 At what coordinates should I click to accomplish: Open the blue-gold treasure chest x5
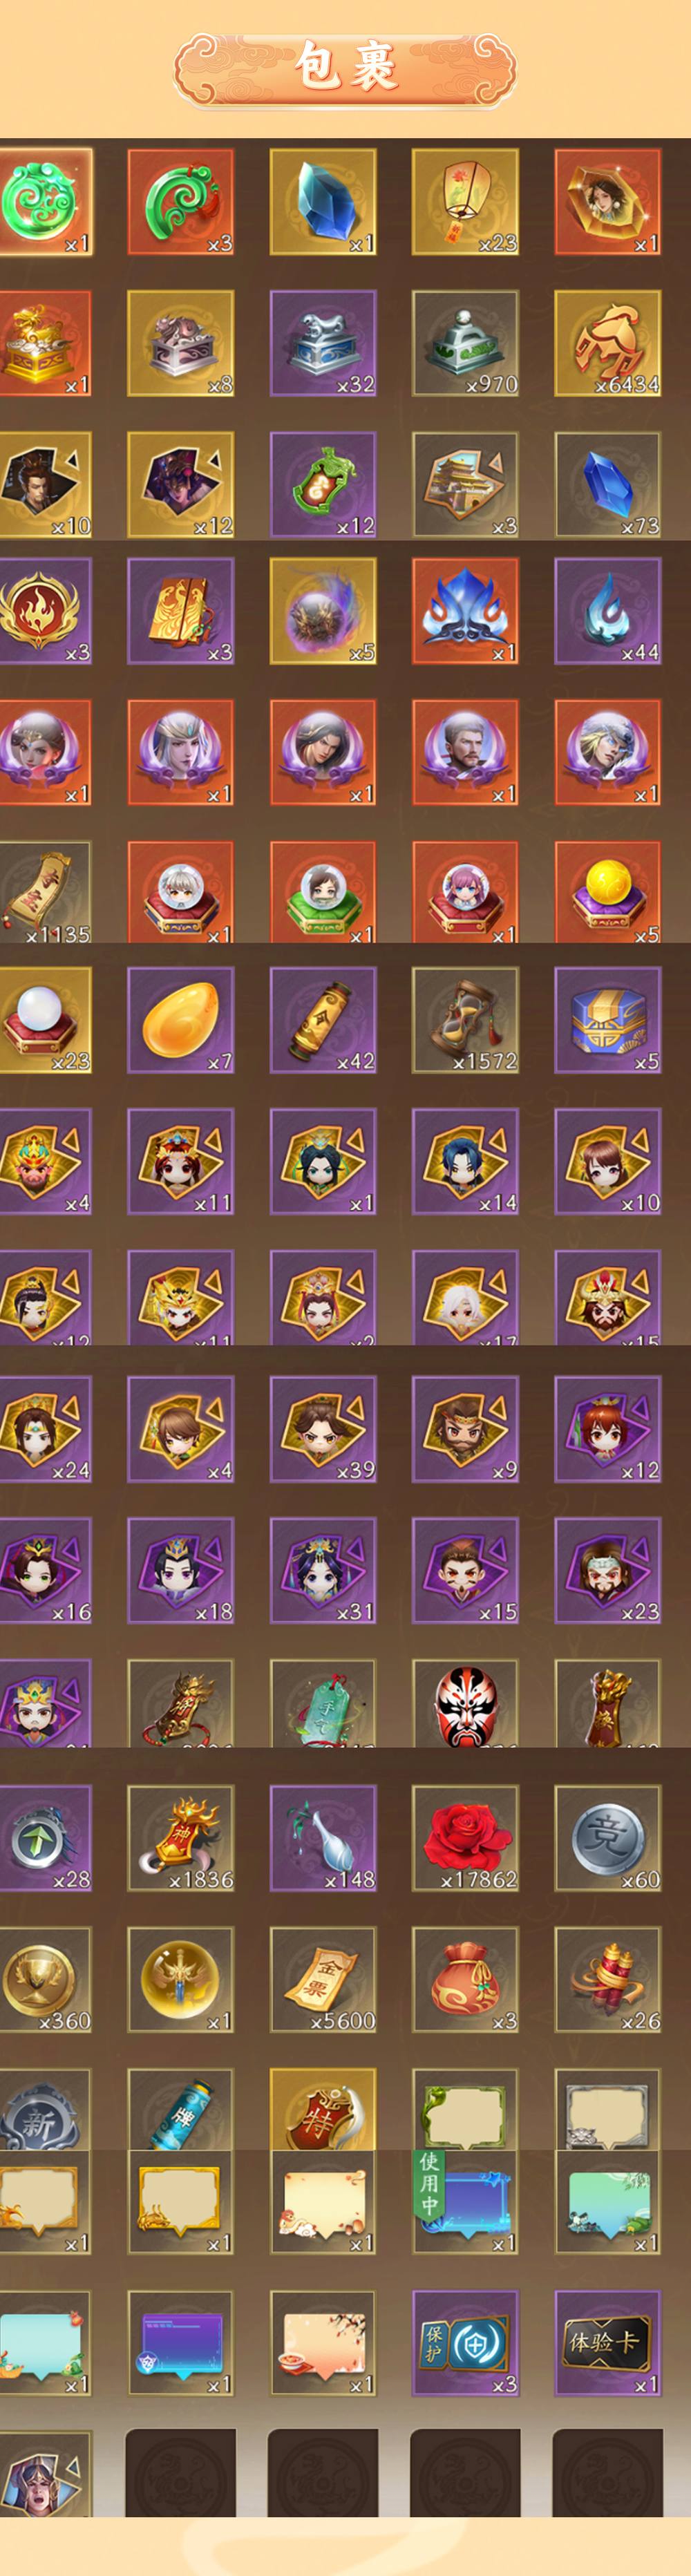click(x=608, y=1020)
